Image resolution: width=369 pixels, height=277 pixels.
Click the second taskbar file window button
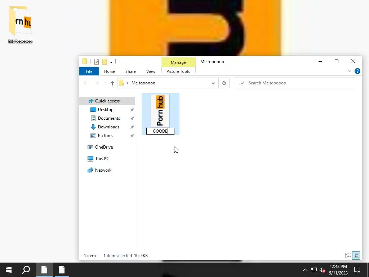[62, 270]
